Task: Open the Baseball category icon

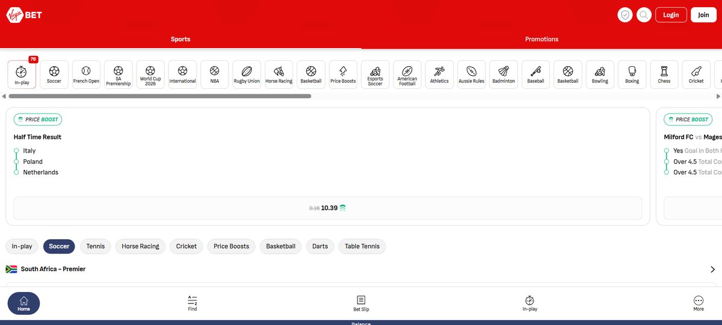Action: (x=535, y=74)
